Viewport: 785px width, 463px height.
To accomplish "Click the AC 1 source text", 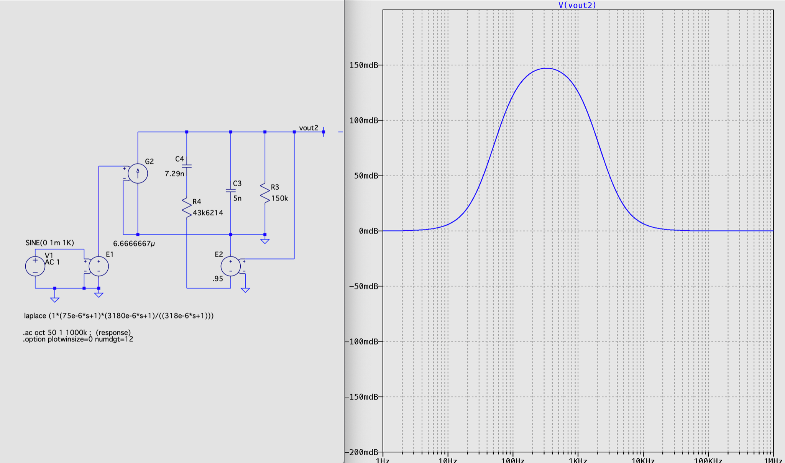I will [x=52, y=262].
